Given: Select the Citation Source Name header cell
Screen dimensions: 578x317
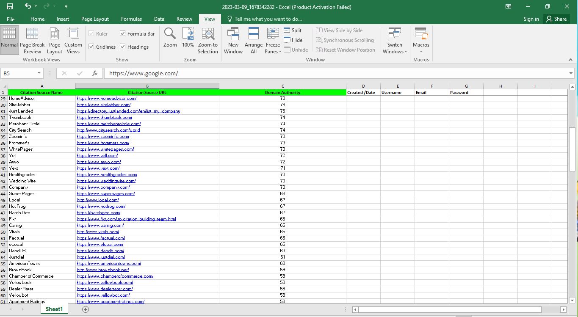Looking at the screenshot, I should pos(41,92).
